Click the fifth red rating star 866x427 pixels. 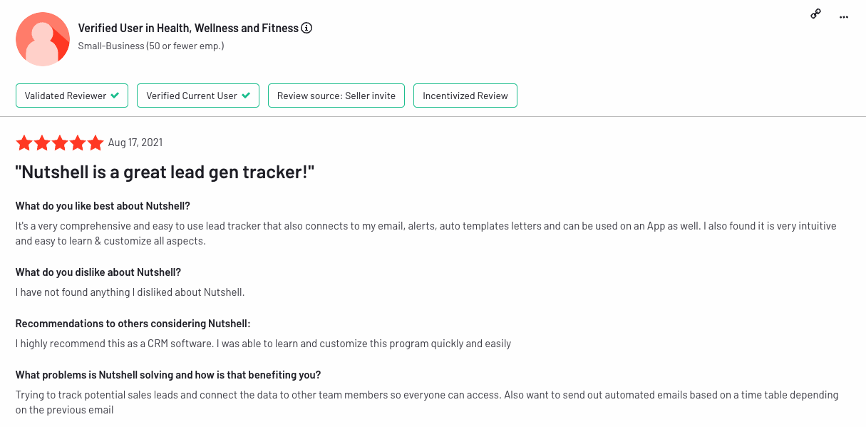96,143
